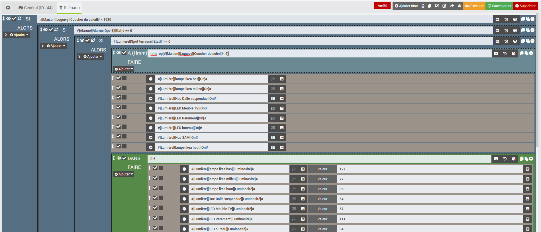The image size is (541, 232).
Task: Click the cubes icon left of Exécuter
Action: (x=460, y=6)
